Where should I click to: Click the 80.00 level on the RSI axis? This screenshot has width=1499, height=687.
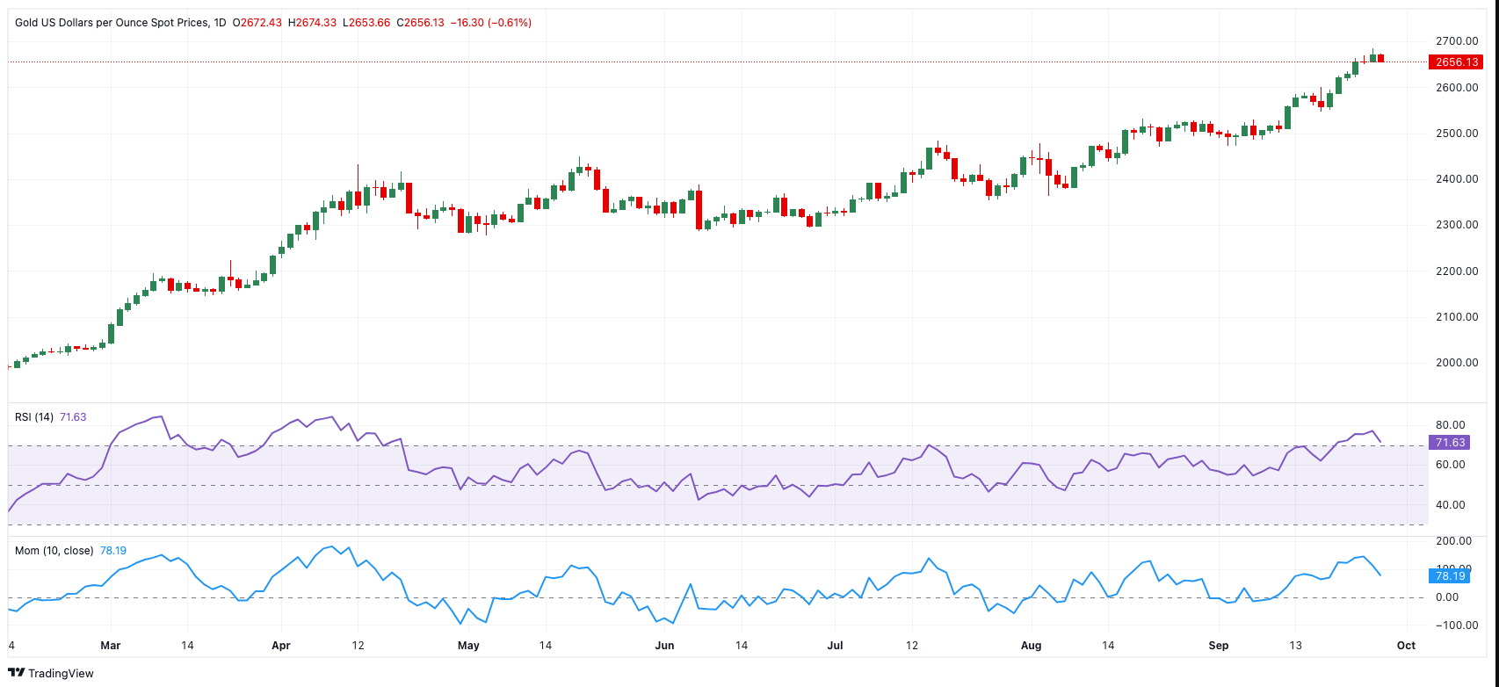pos(1450,425)
